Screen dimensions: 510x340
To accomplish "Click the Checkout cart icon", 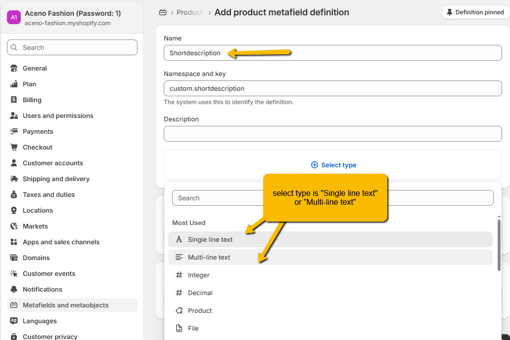I will coord(13,148).
